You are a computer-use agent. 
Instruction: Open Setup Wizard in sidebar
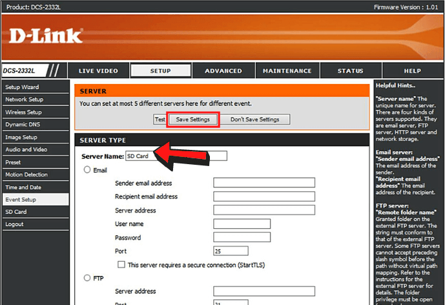click(36, 87)
